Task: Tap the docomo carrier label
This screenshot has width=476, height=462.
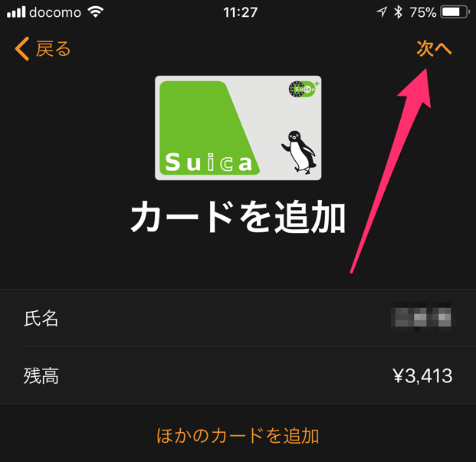Action: (55, 12)
